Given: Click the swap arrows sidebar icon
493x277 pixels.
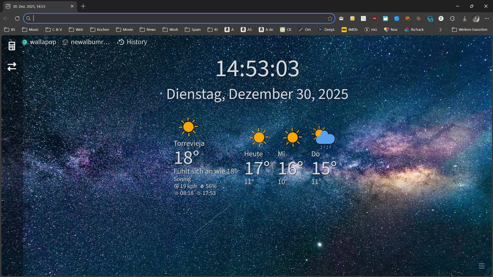Looking at the screenshot, I should click(x=12, y=66).
